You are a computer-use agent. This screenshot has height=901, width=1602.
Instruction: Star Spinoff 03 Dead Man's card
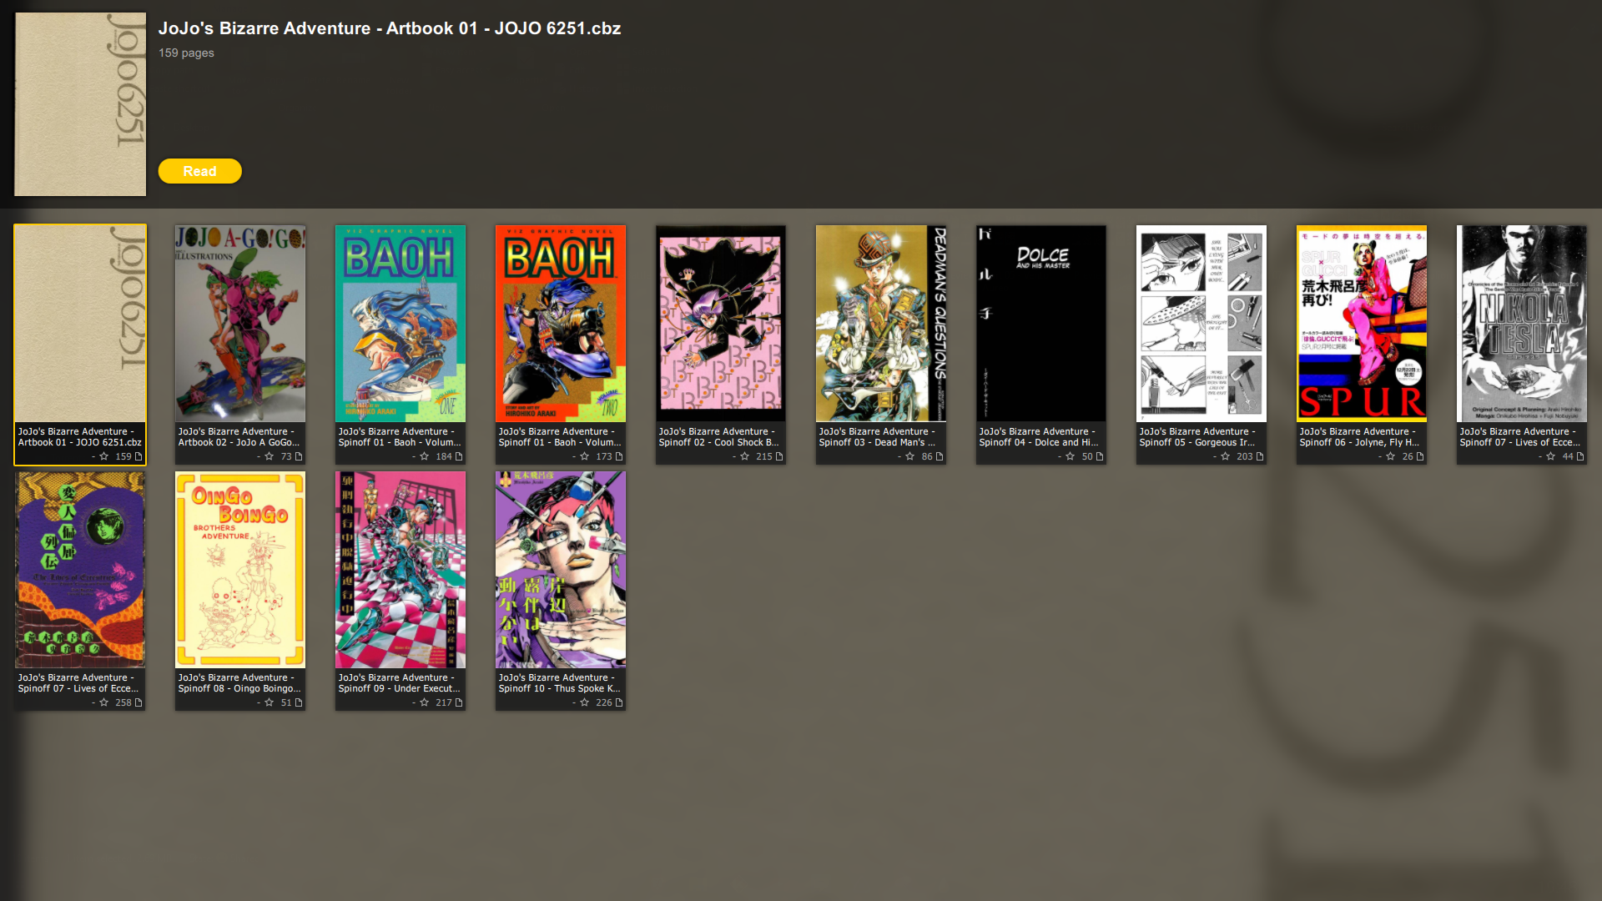[x=910, y=456]
